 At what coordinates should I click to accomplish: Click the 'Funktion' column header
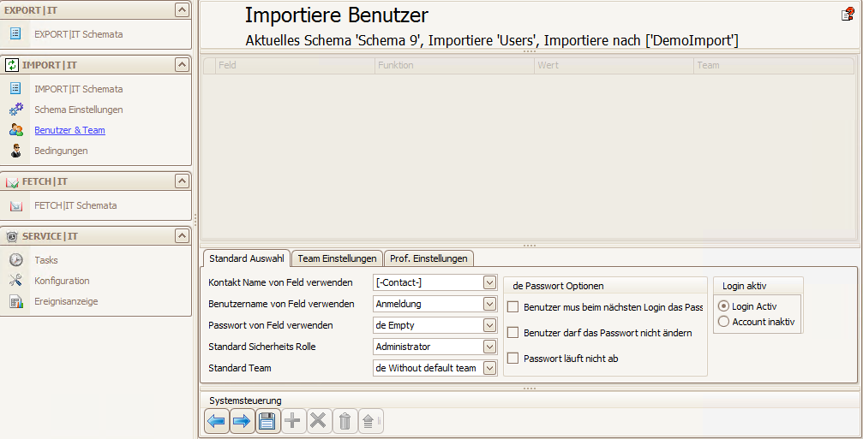pyautogui.click(x=454, y=65)
